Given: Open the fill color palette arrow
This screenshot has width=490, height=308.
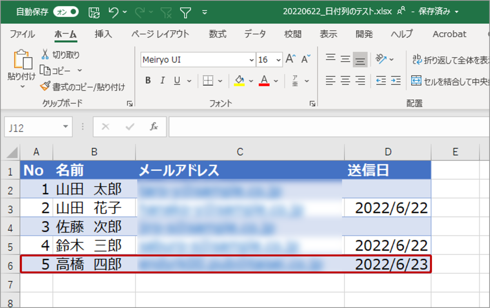Looking at the screenshot, I should pos(251,81).
